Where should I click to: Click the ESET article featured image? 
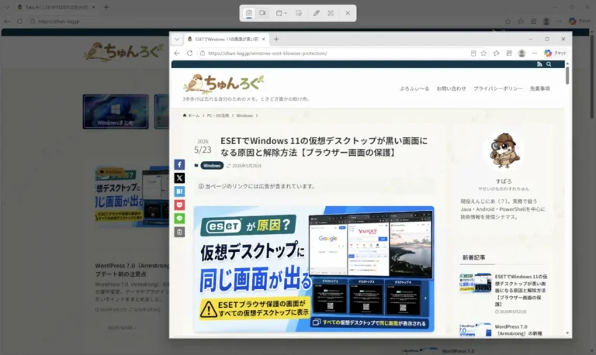(x=314, y=269)
